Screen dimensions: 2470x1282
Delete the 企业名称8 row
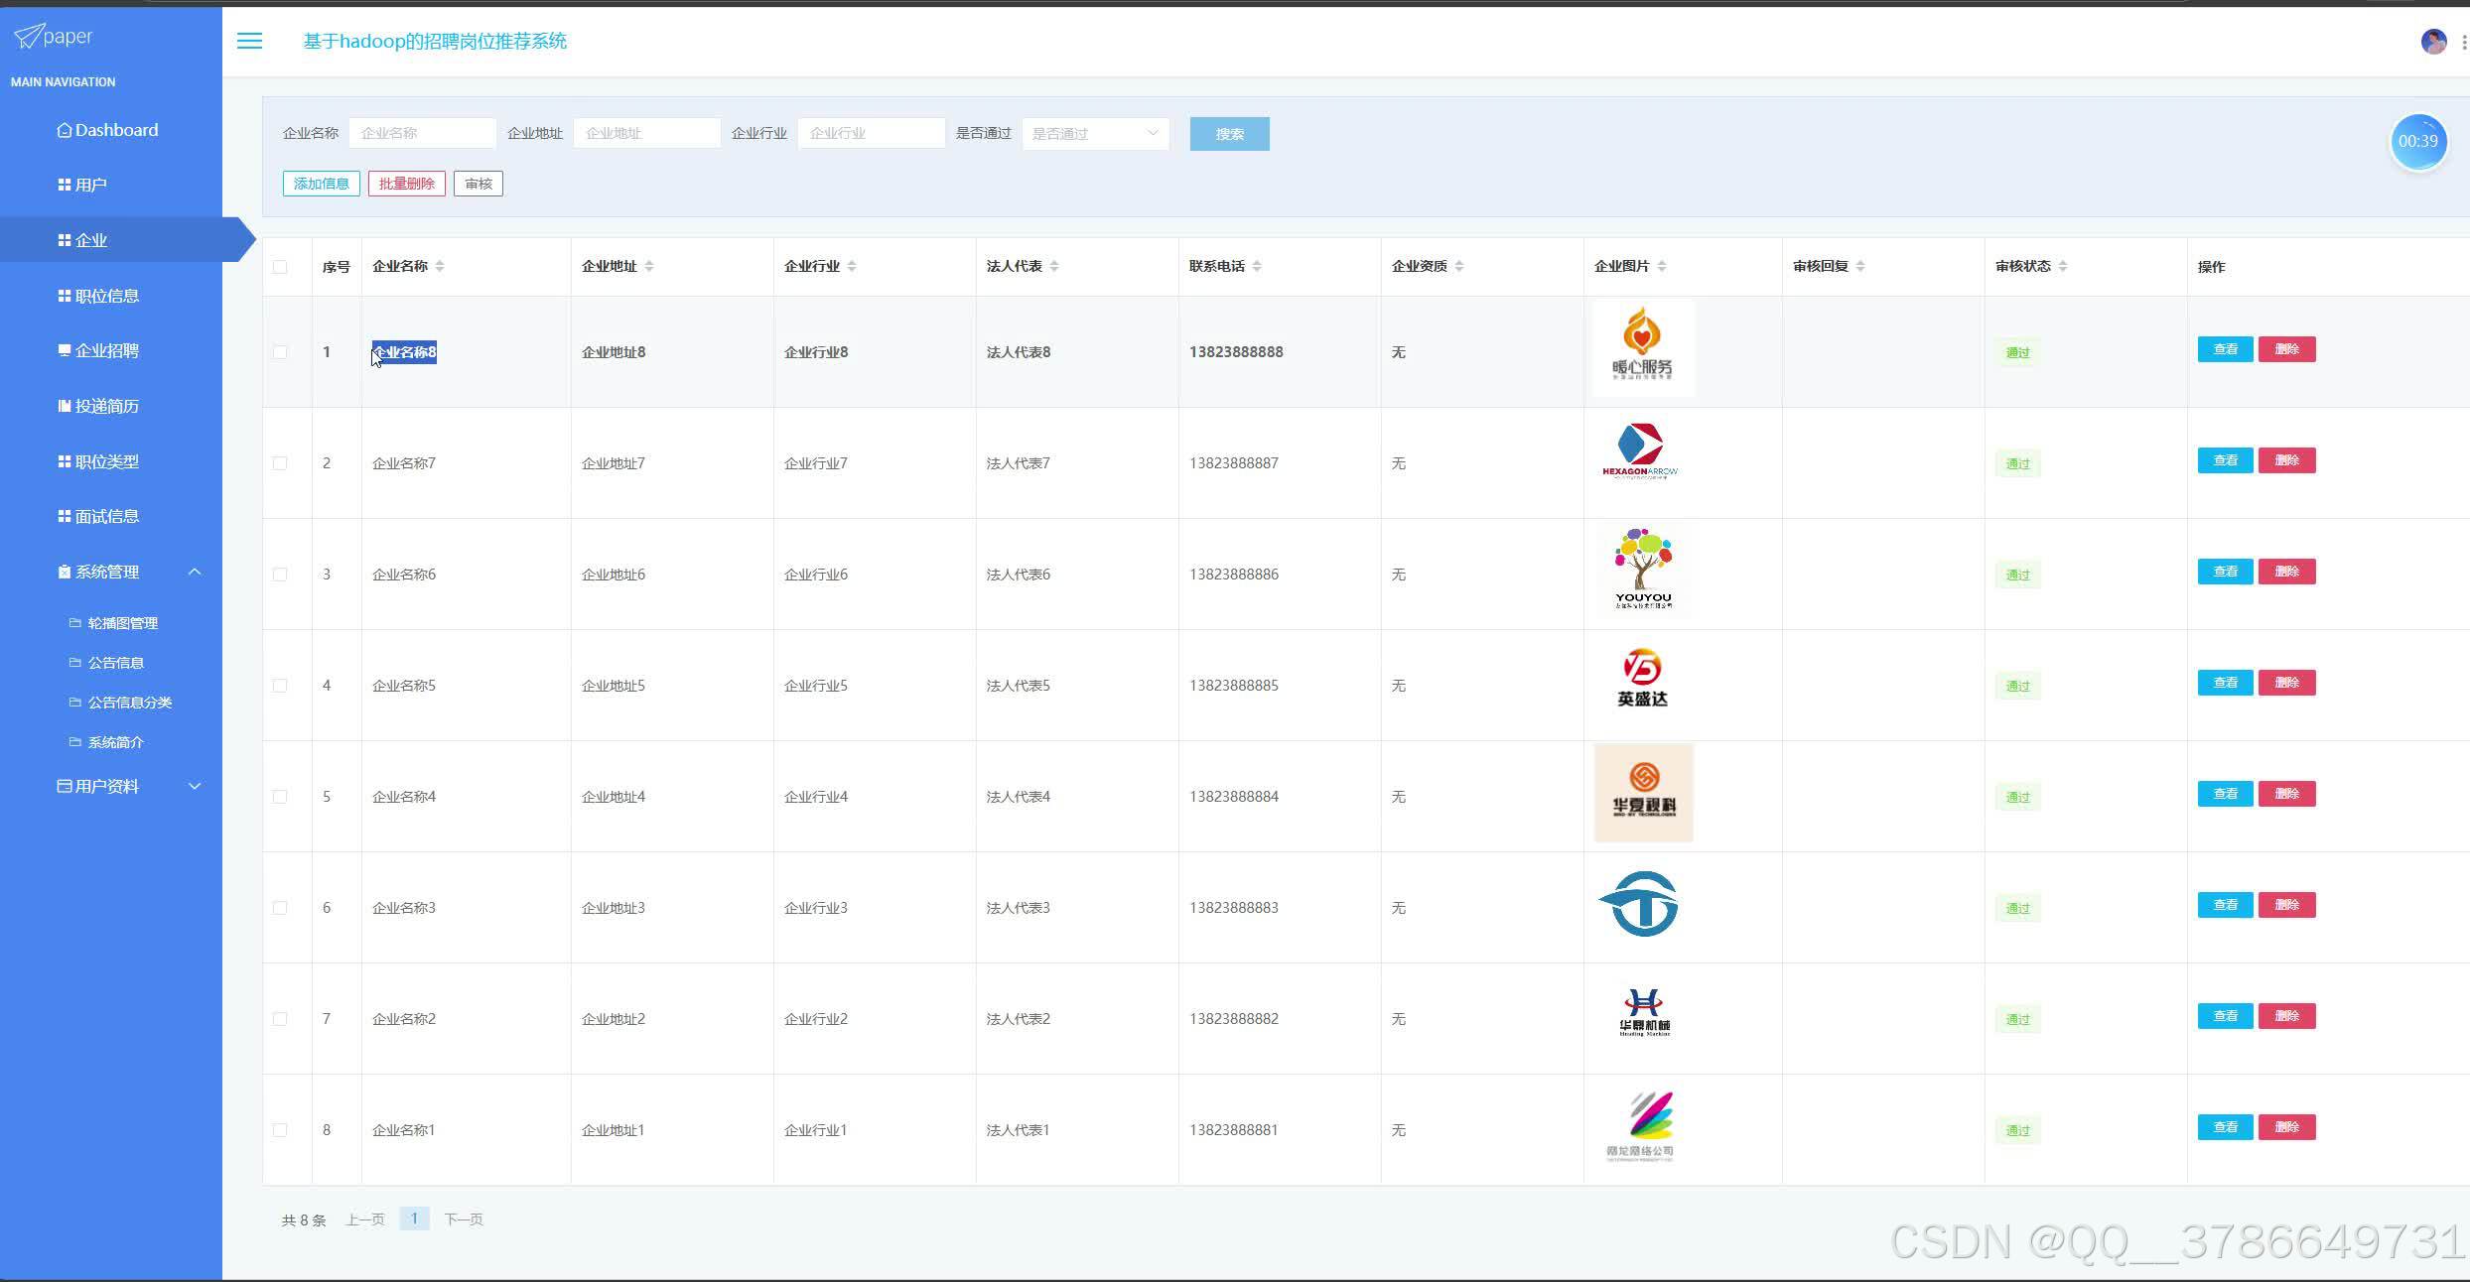pos(2286,349)
